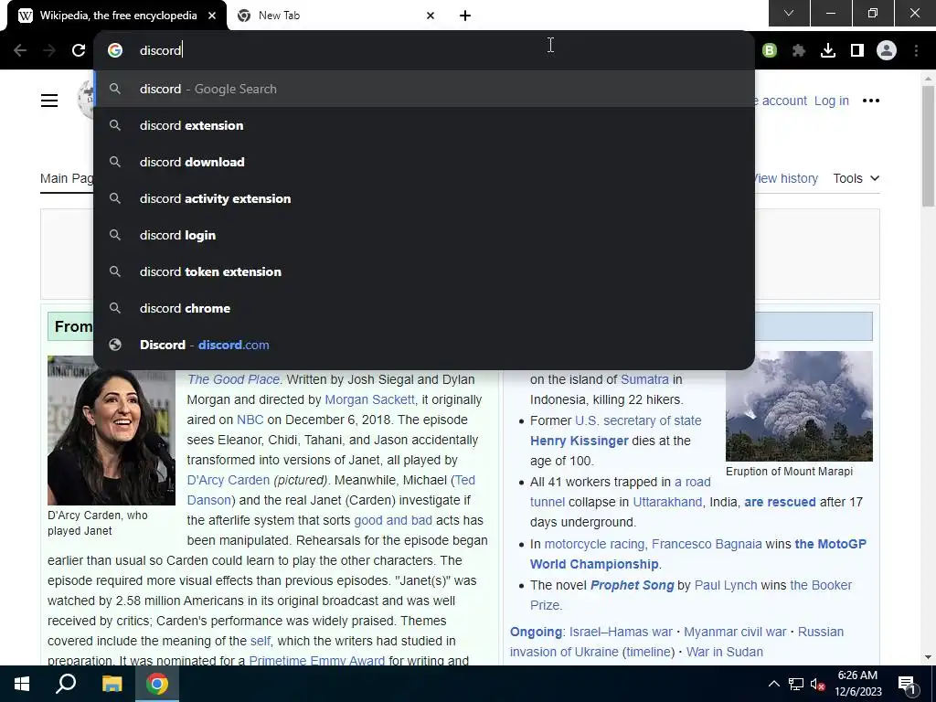The image size is (936, 702).
Task: Select 'discord - Google Search' suggestion
Action: click(424, 89)
